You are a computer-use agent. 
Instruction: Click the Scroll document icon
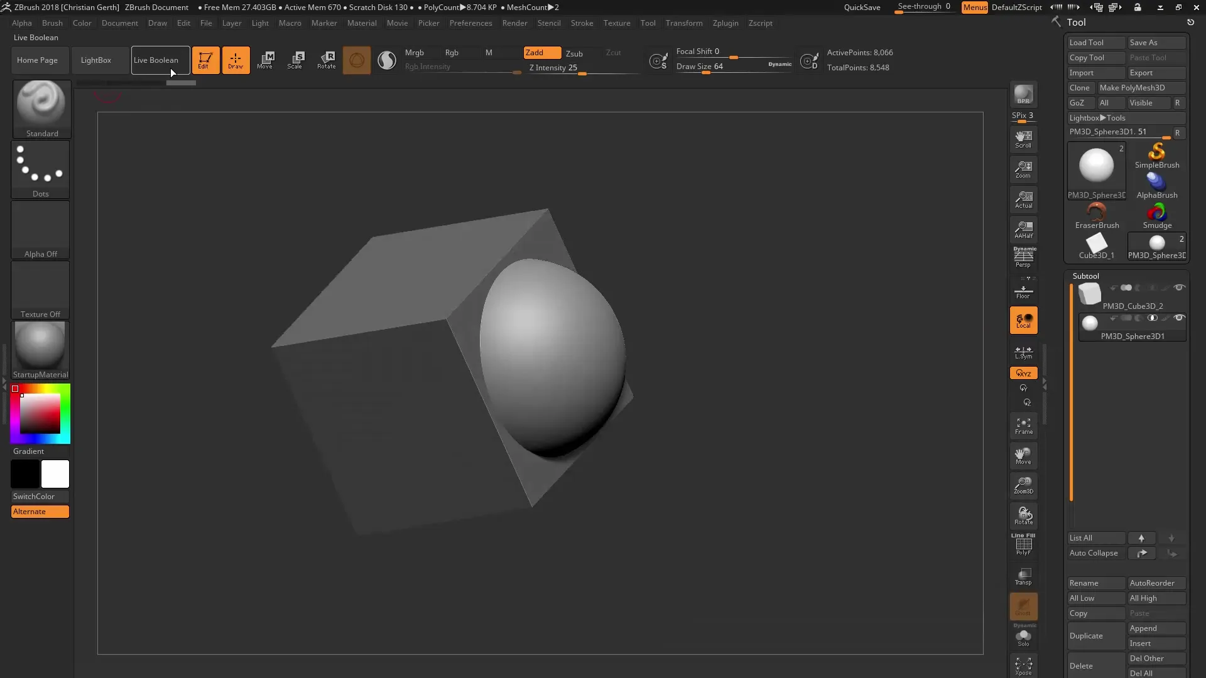1023,139
